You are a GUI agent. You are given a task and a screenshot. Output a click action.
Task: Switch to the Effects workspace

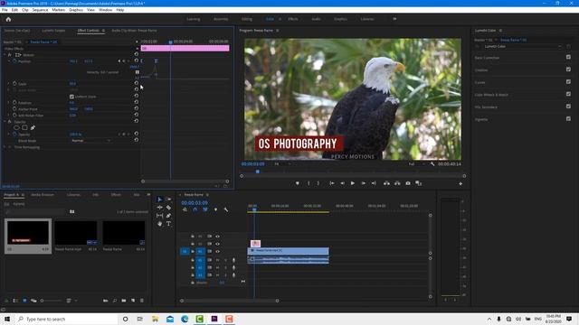[293, 19]
